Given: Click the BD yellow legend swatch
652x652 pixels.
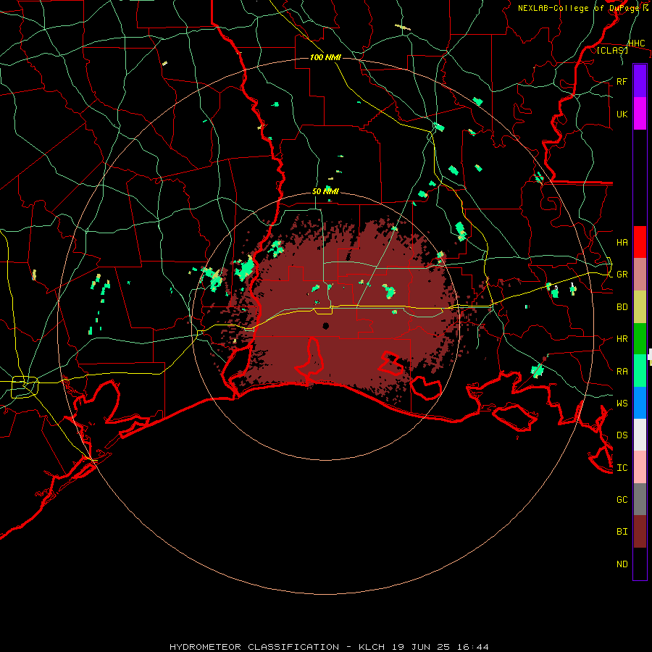Looking at the screenshot, I should (640, 307).
